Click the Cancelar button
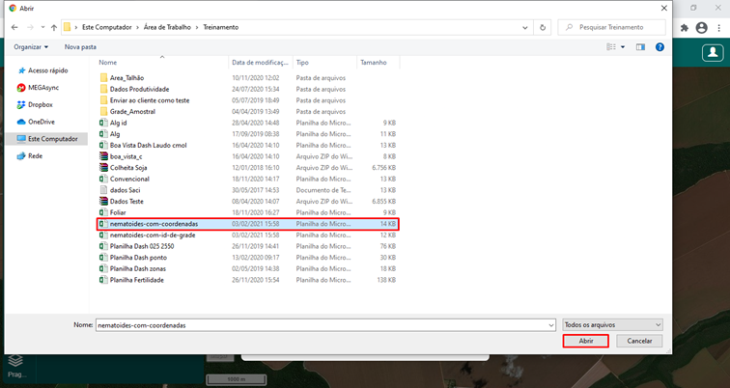 click(639, 341)
